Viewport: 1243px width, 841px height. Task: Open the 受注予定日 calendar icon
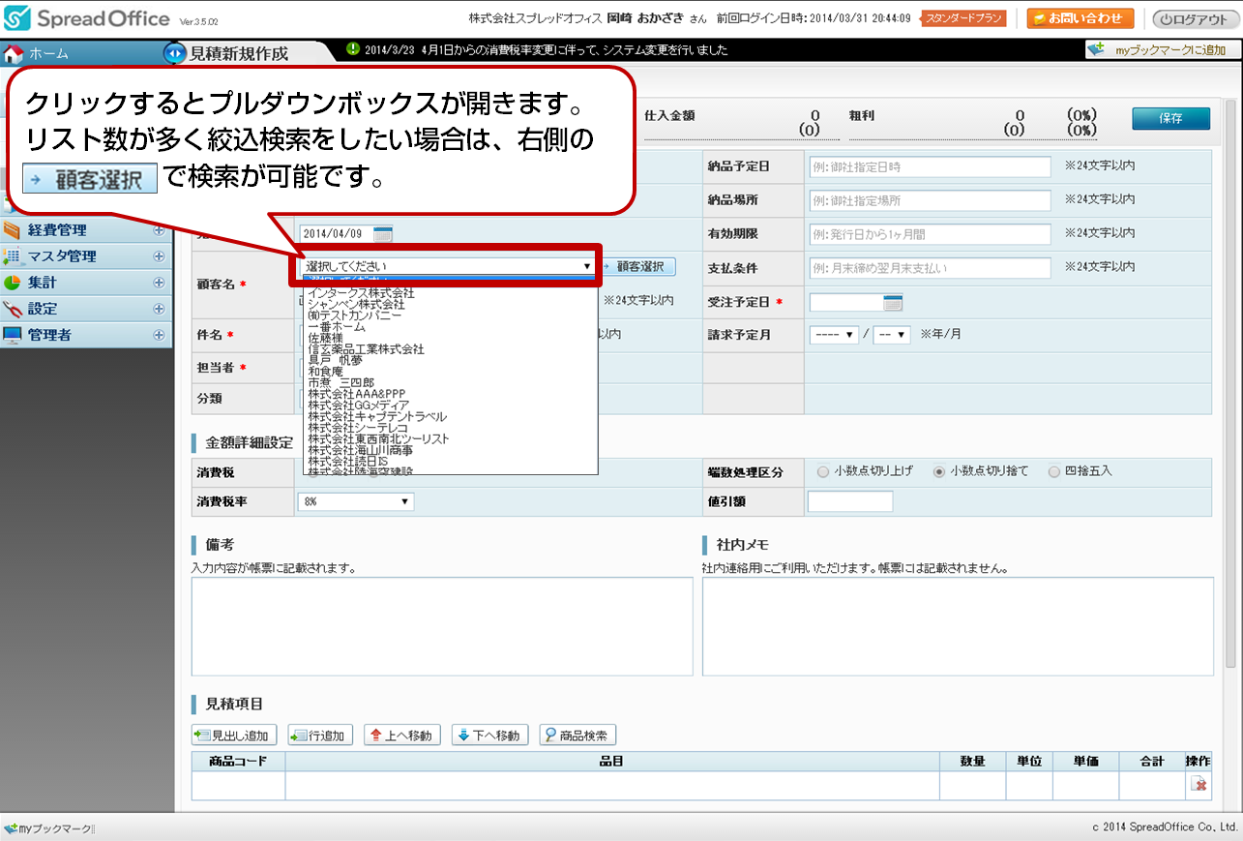point(893,303)
